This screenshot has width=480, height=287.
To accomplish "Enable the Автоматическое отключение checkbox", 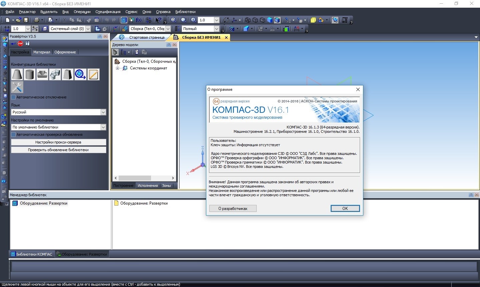I will [x=14, y=97].
